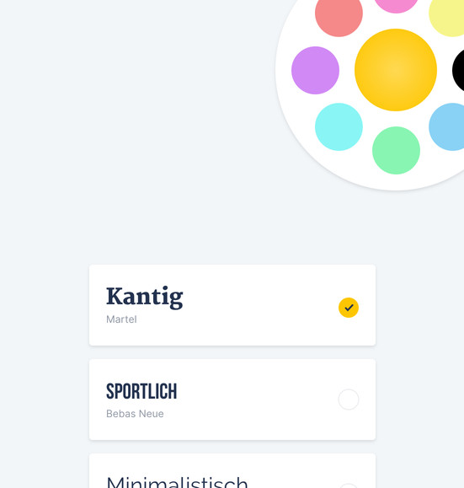Click the Bebas Neue font label
The image size is (464, 488).
(x=135, y=414)
